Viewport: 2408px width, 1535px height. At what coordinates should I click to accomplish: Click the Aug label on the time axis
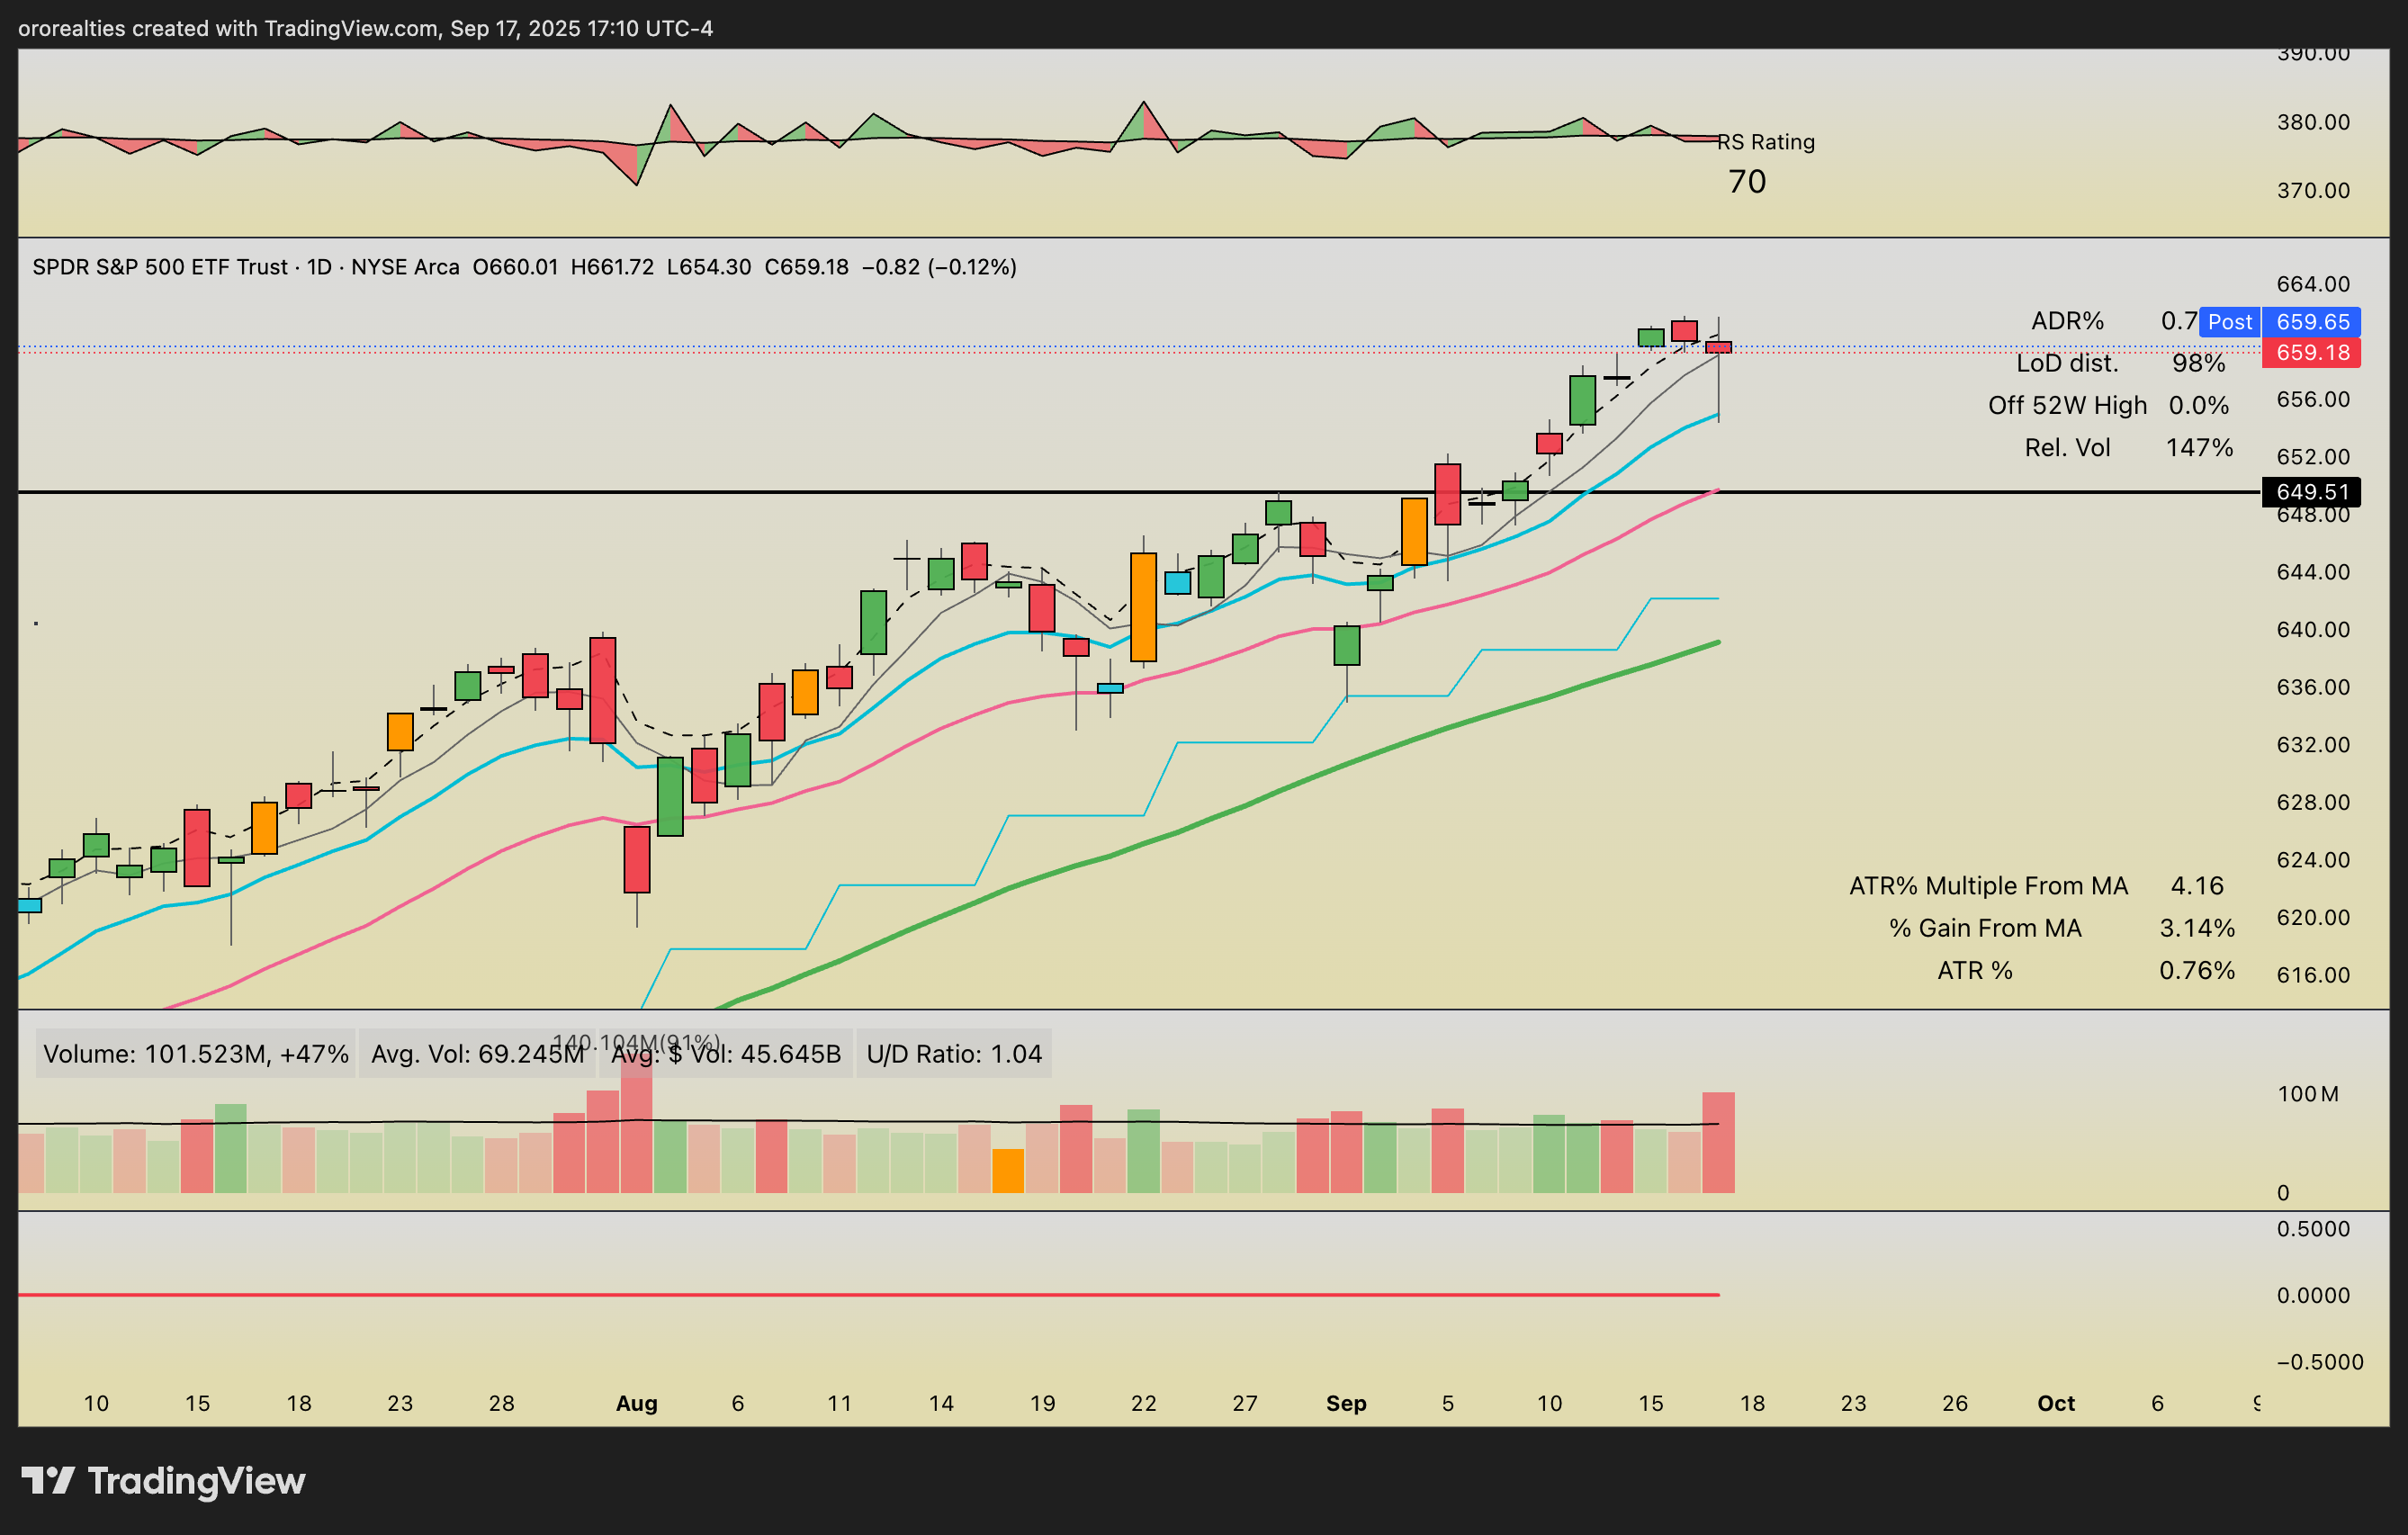[636, 1403]
